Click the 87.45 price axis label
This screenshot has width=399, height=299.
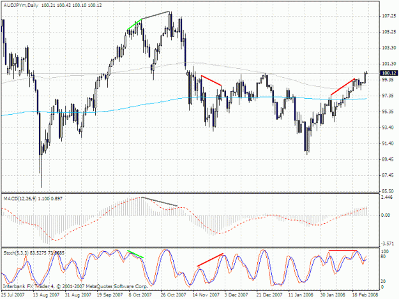(x=388, y=175)
